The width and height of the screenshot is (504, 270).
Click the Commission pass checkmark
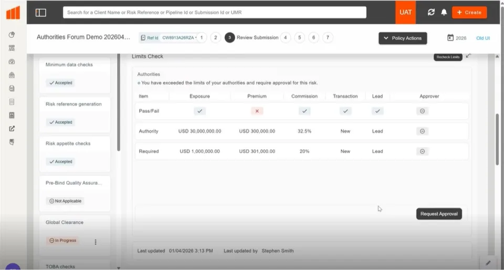tap(304, 111)
